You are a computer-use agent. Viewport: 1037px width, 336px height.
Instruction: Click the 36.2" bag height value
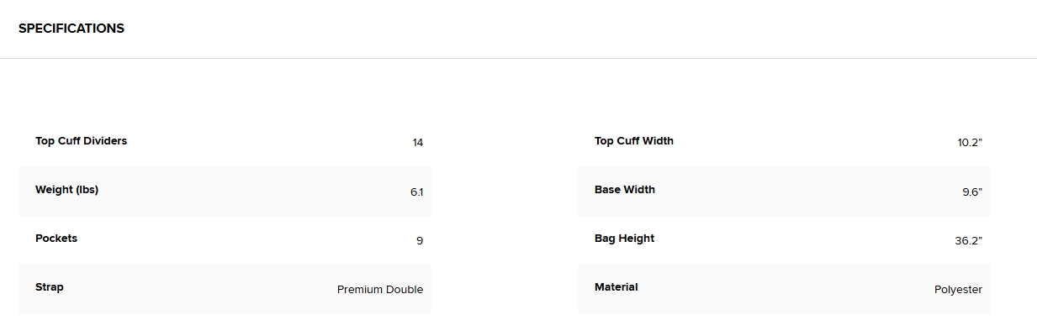point(968,241)
